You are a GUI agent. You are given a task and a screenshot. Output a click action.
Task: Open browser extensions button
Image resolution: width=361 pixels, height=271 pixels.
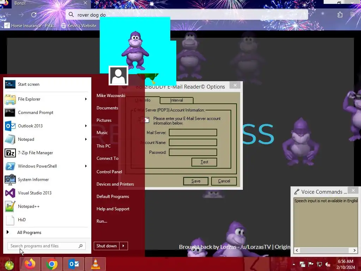coord(340,15)
